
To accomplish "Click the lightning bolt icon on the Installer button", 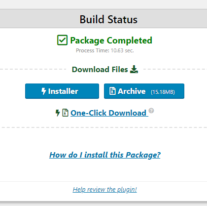I will tap(43, 91).
